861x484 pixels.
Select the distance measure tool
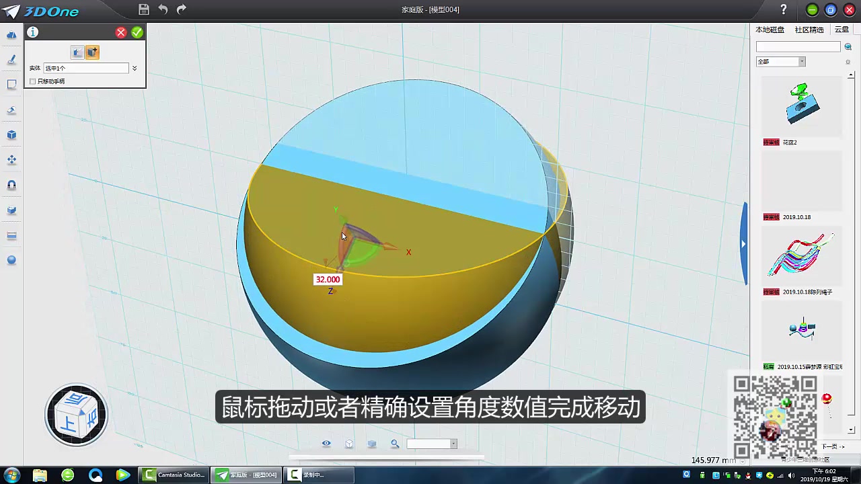coord(11,235)
